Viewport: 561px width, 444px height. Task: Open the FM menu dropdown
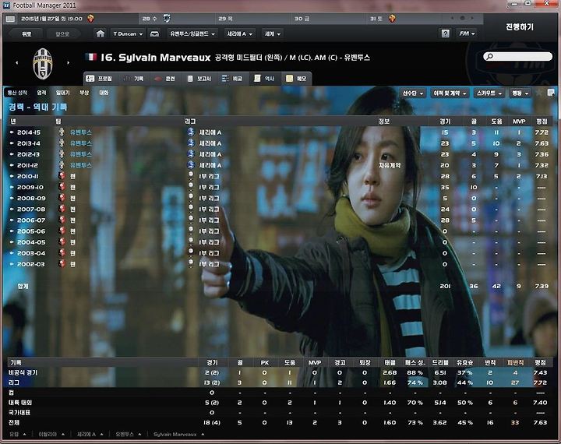tap(467, 33)
